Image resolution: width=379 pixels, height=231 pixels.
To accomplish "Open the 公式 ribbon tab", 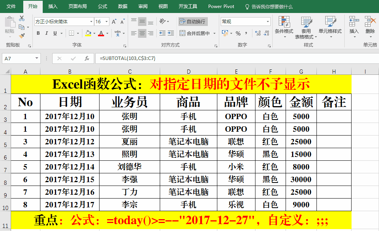I will tap(103, 6).
